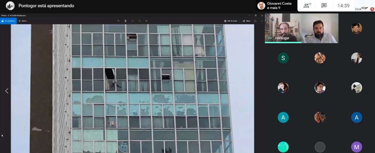
Task: Toggle the red muted microphone indicator
Action: [372, 9]
